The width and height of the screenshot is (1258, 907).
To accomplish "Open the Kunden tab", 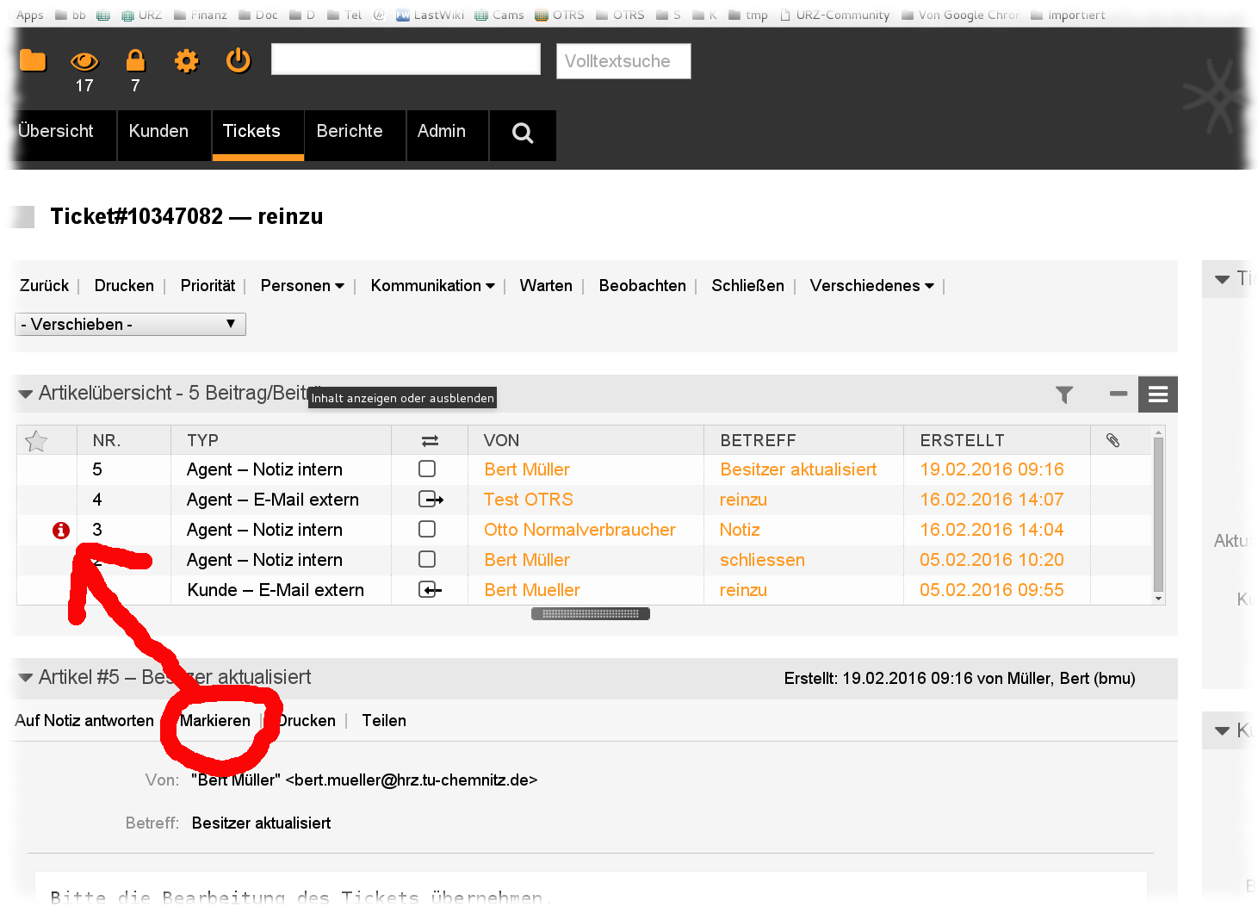I will 158,132.
